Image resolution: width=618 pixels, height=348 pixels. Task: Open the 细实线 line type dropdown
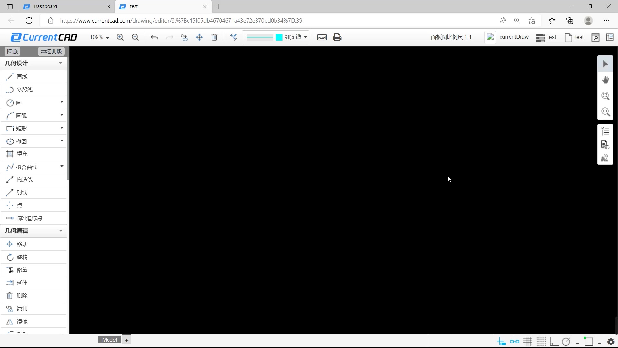coord(305,37)
